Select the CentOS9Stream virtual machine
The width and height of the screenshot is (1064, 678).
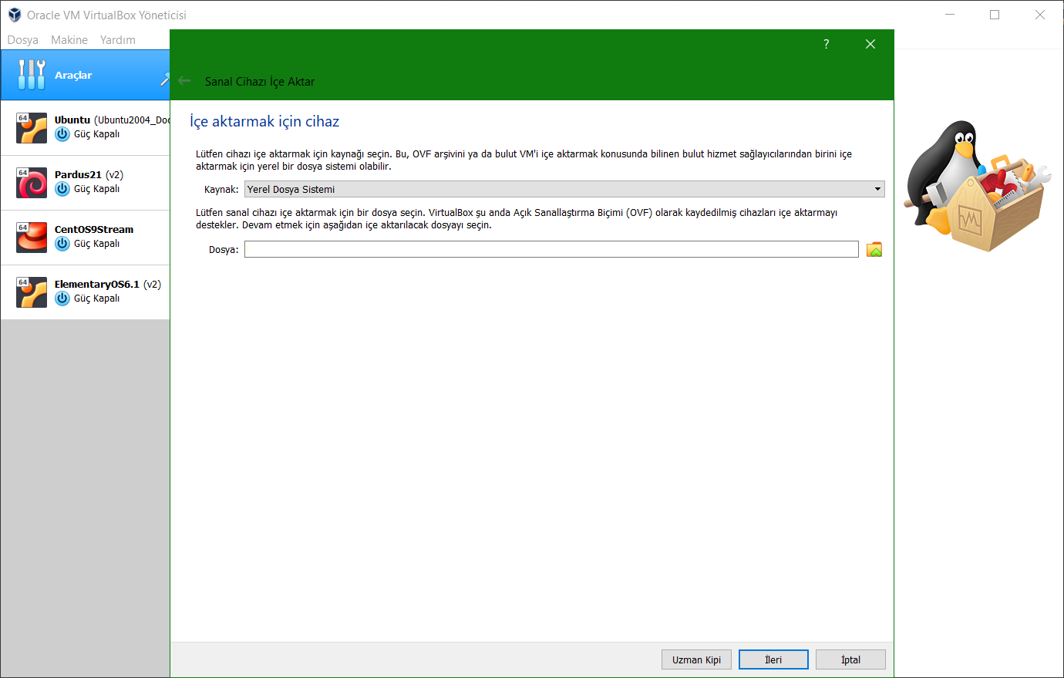85,238
